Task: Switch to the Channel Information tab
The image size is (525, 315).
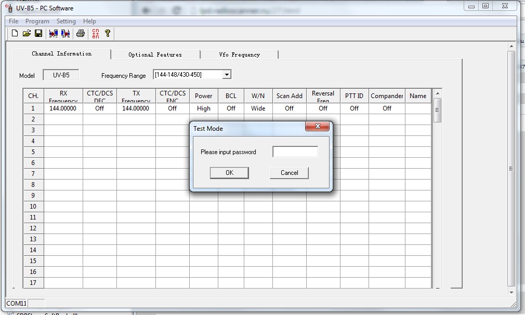Action: pos(62,54)
